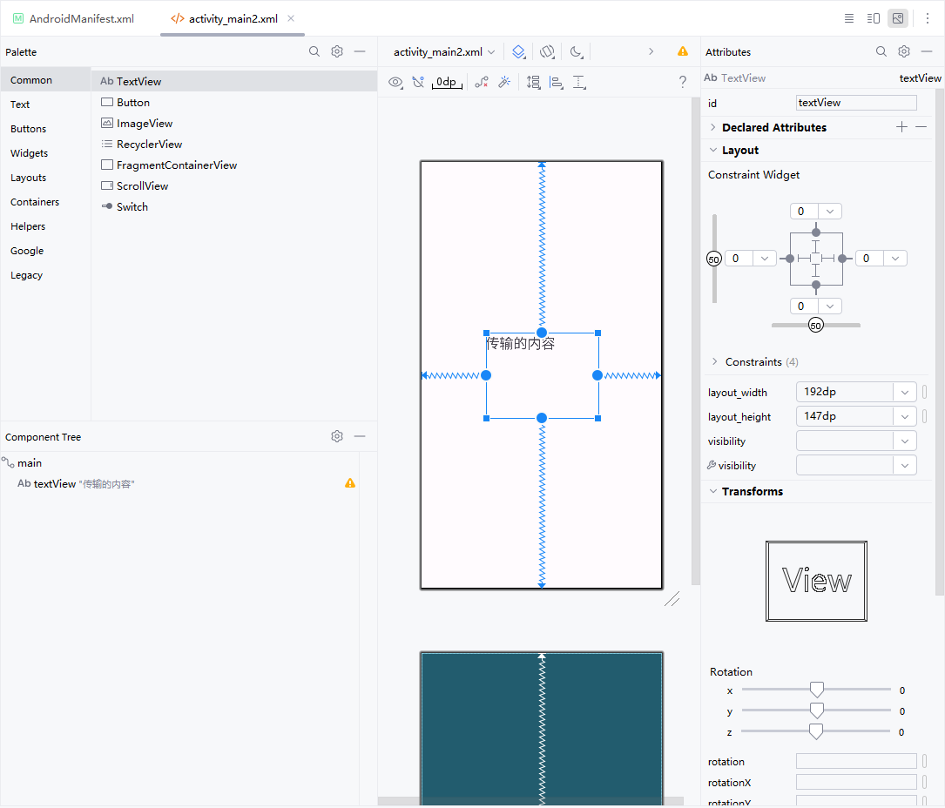Select Text palette category
The image size is (945, 808).
pos(46,104)
